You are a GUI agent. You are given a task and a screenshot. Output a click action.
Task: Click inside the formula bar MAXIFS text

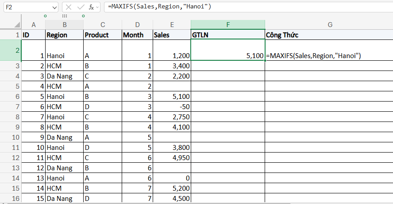click(159, 7)
